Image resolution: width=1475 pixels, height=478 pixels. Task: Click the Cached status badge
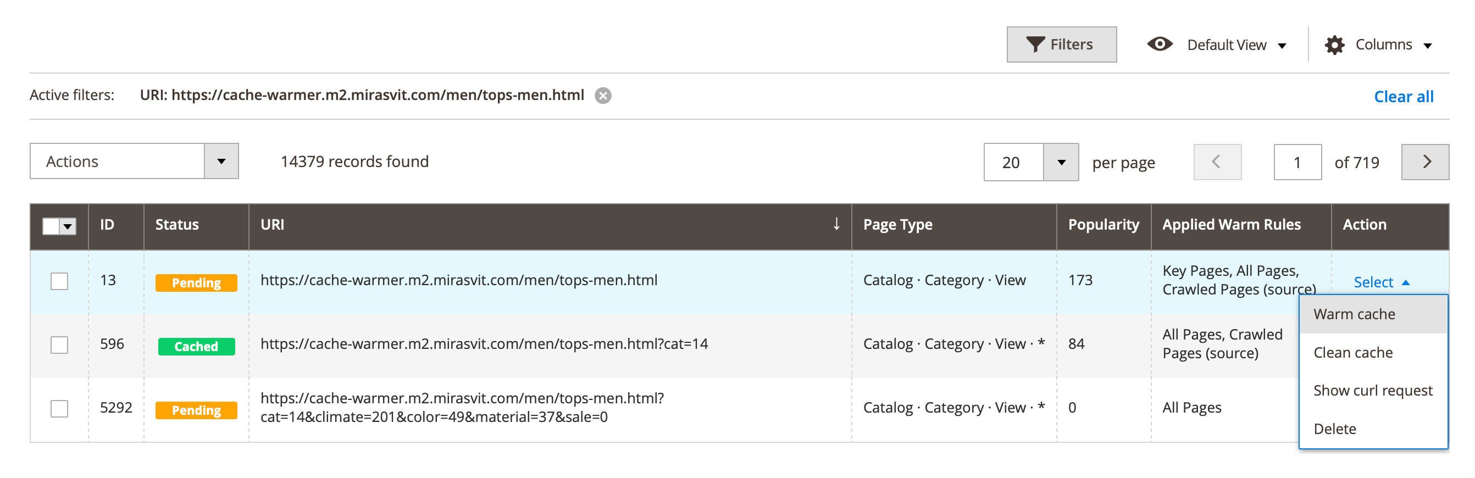pyautogui.click(x=196, y=346)
